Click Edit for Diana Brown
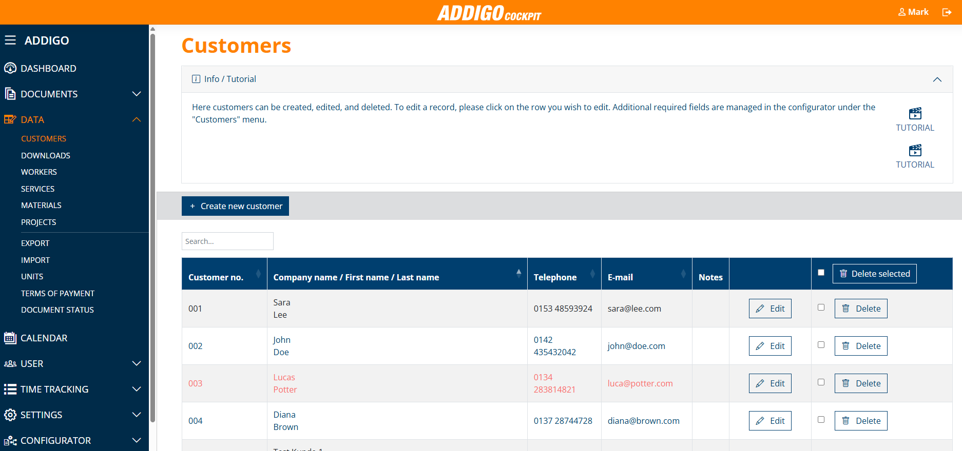This screenshot has height=451, width=962. 770,421
